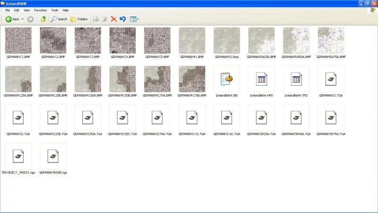Image resolution: width=378 pixels, height=213 pixels.
Task: Select the GERMANYS1.TGA file icon
Action: 331,79
